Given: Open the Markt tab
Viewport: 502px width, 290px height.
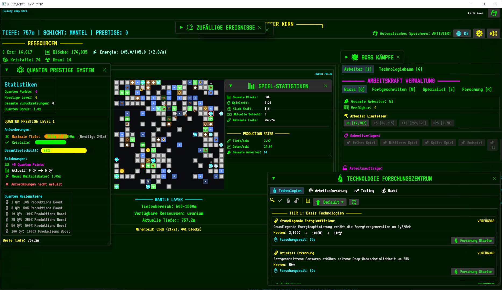Looking at the screenshot, I should 389,191.
